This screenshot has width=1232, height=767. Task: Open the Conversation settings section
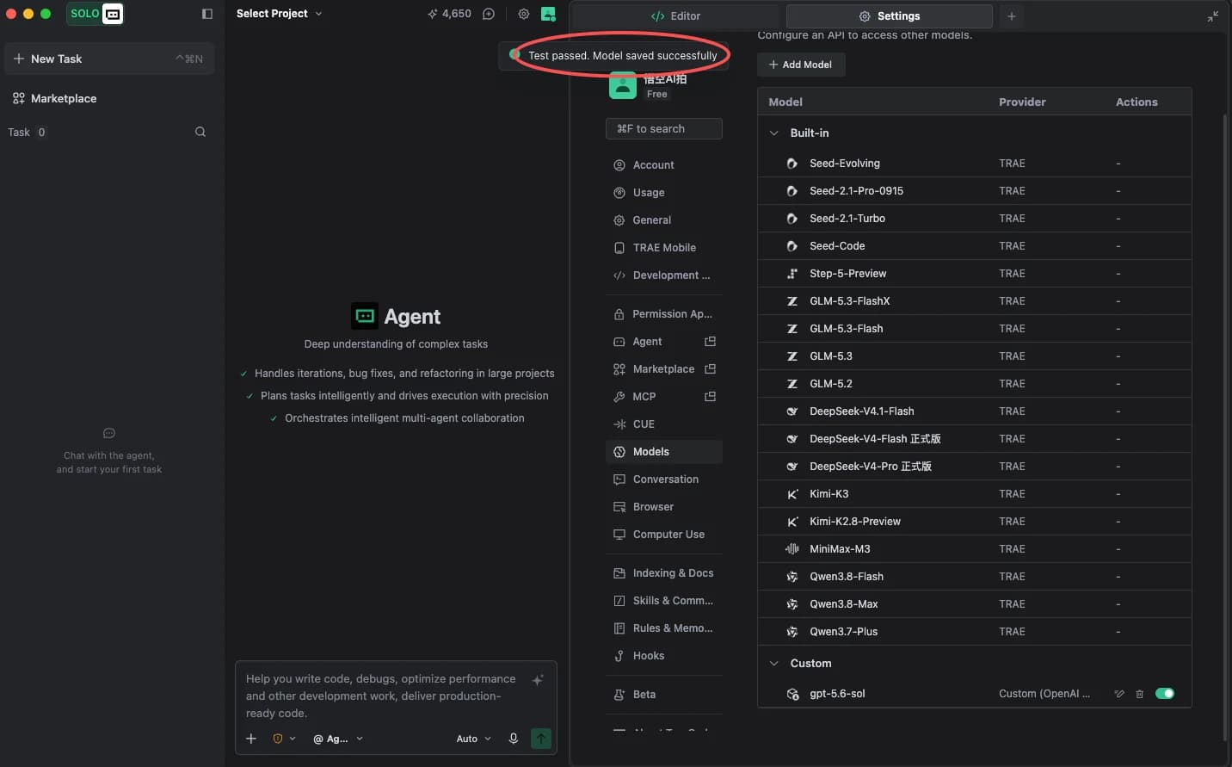click(x=664, y=479)
